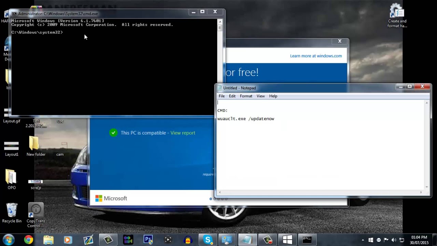Click Learn more at windows.com link

(316, 56)
